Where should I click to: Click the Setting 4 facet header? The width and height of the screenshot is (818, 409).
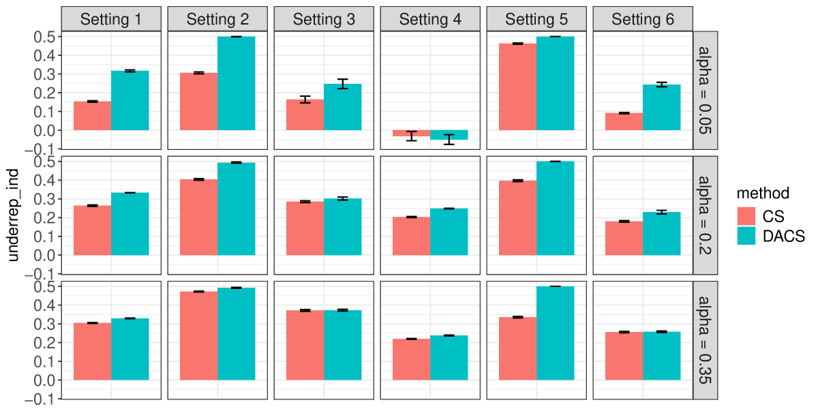tap(430, 19)
